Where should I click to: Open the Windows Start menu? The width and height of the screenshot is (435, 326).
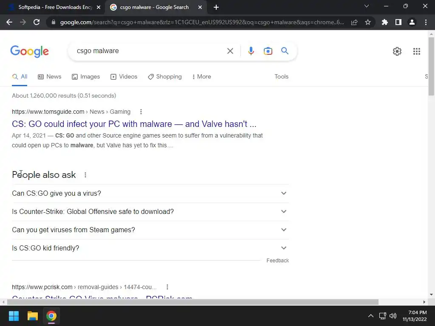[x=14, y=316]
